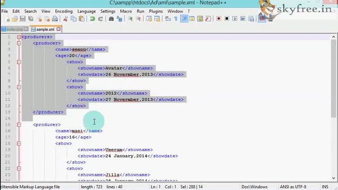Toggle synchronize horizontal scrolling icon
This screenshot has height=190, width=338.
(x=157, y=19)
